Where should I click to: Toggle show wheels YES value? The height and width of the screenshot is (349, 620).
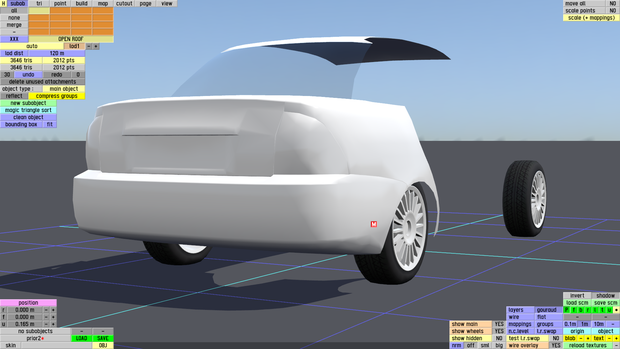coord(499,331)
